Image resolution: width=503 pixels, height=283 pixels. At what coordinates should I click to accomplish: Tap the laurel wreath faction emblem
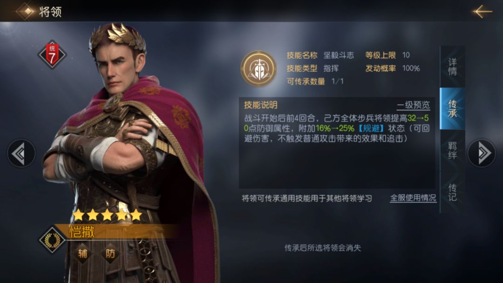[52, 240]
